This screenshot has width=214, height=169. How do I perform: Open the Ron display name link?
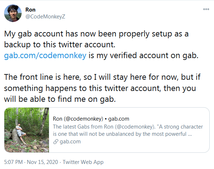click(30, 10)
